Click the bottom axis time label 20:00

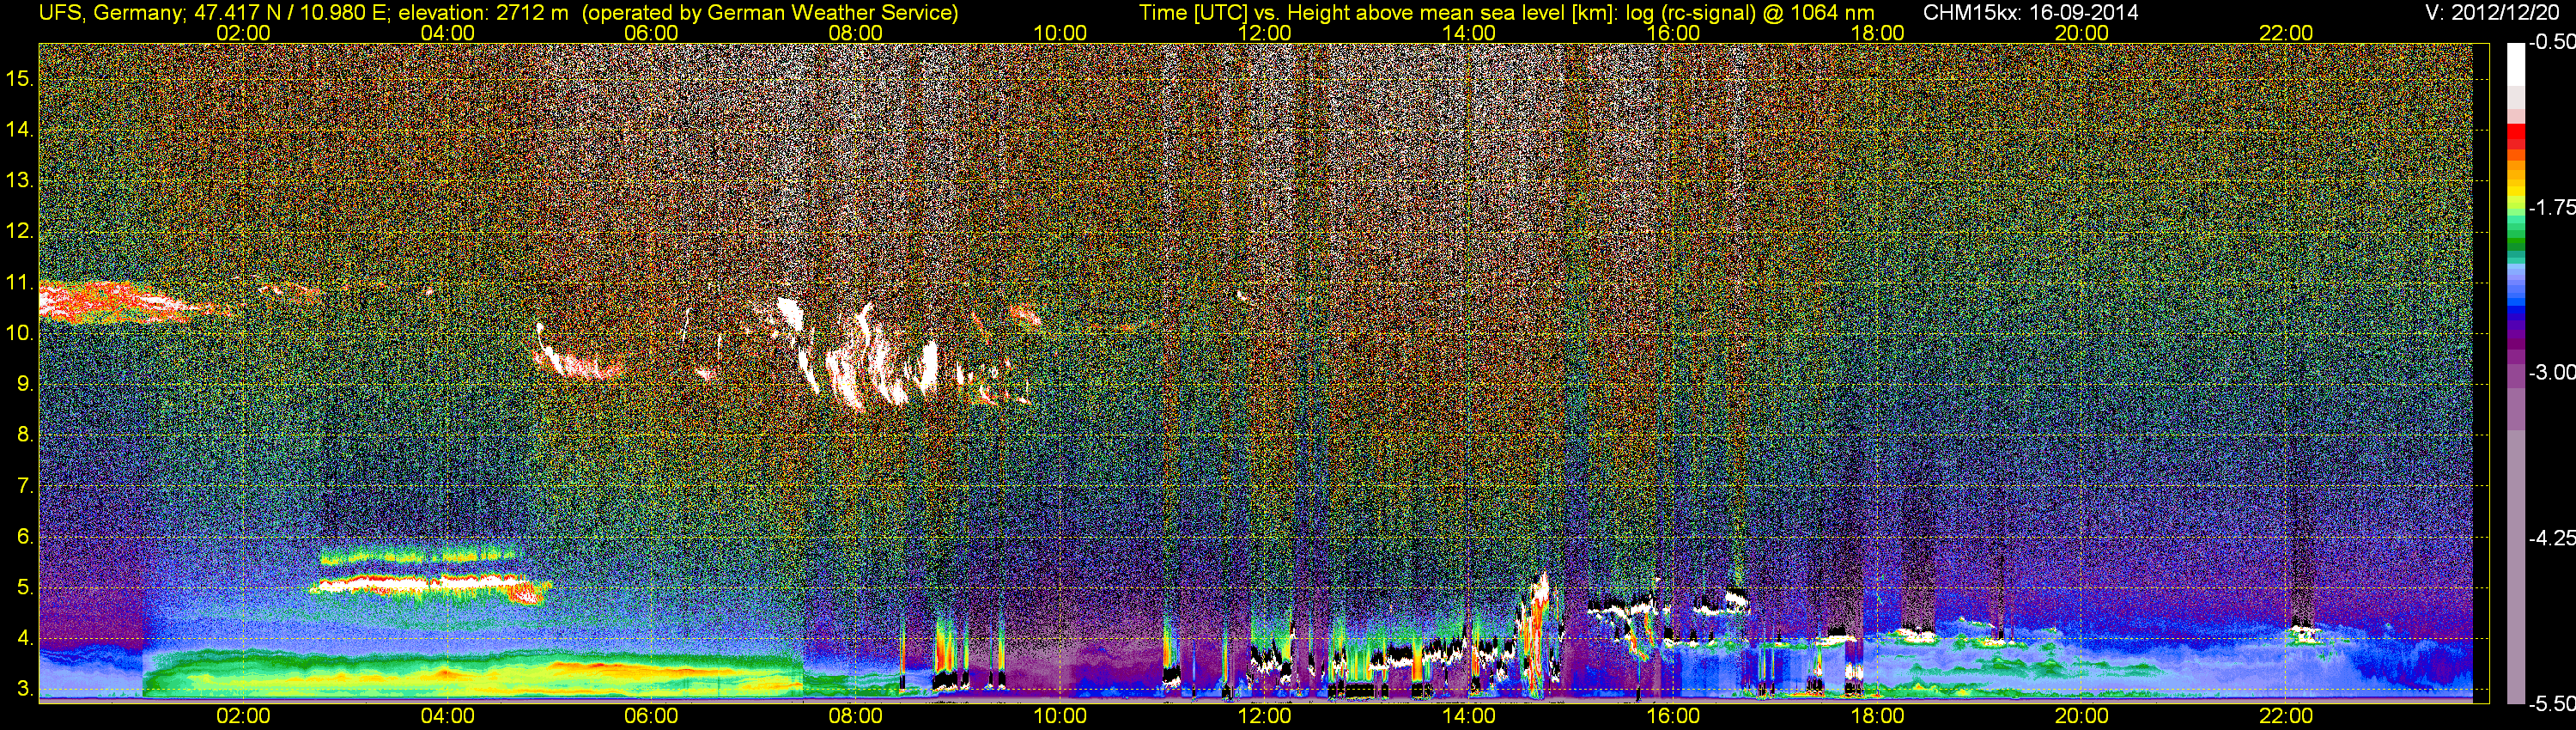2082,716
